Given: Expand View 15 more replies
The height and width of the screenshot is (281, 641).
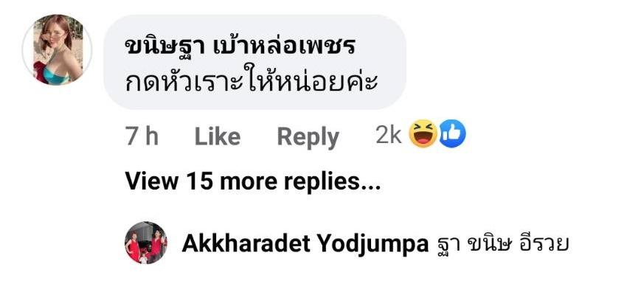Looking at the screenshot, I should click(253, 181).
